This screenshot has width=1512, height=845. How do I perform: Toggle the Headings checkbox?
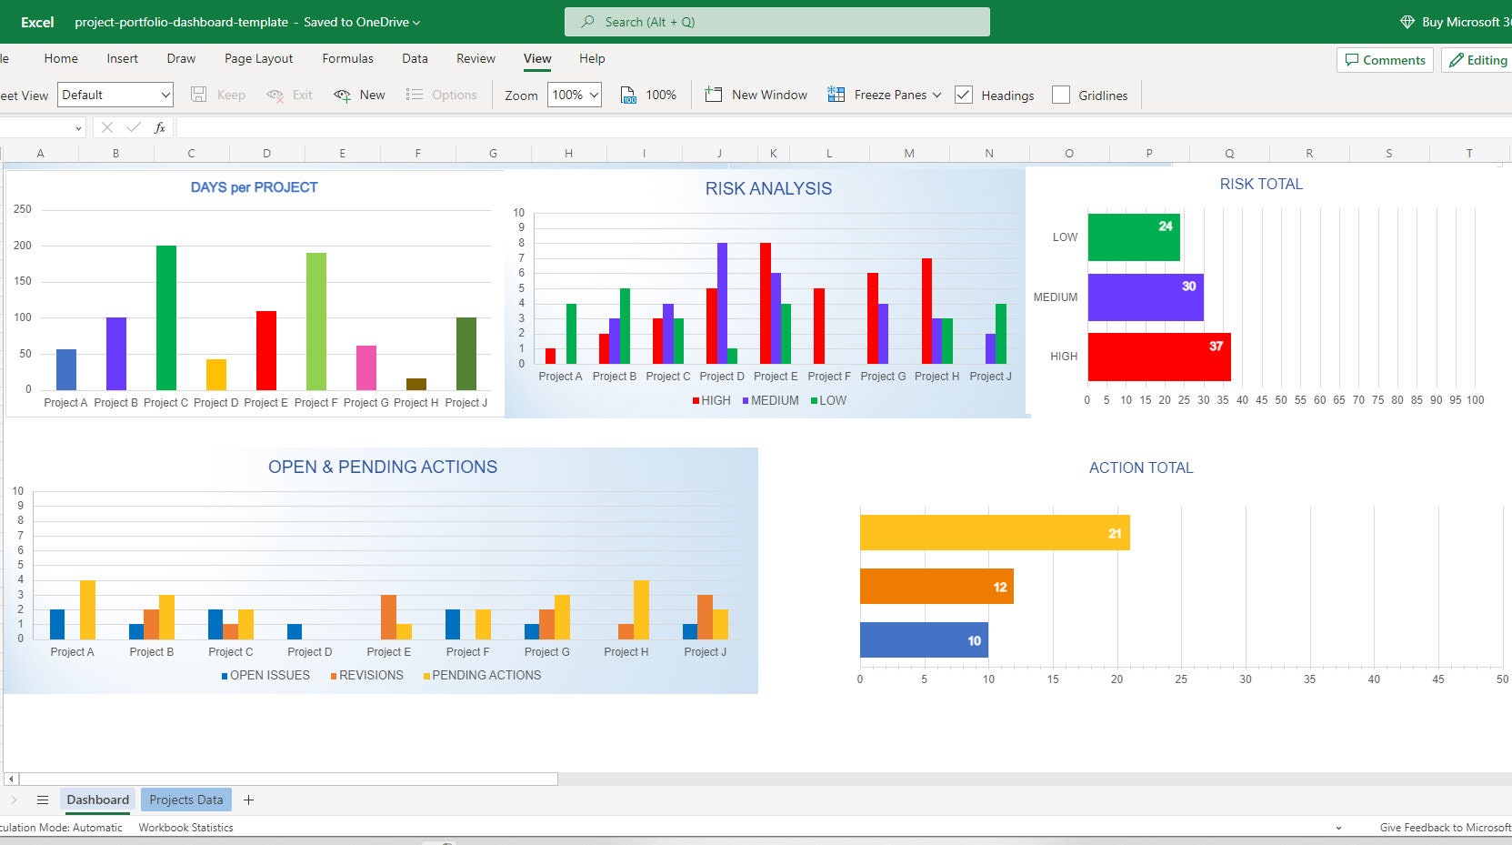[963, 95]
